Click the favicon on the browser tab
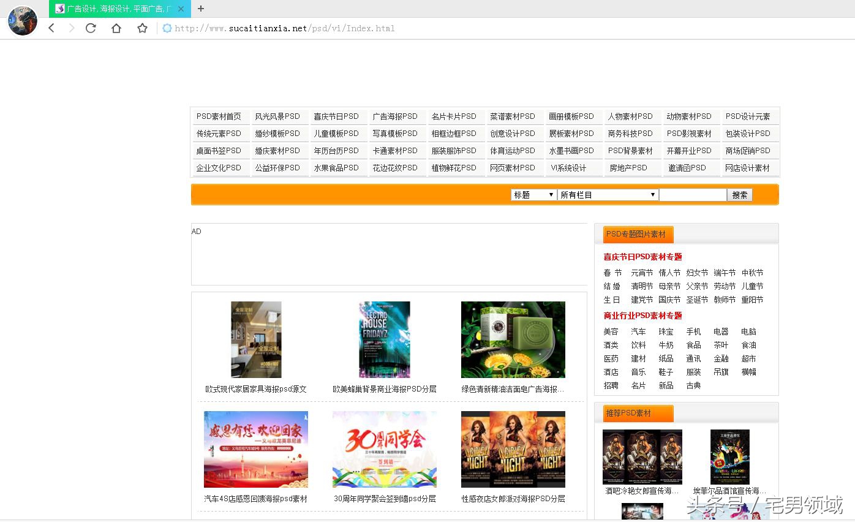 click(59, 9)
